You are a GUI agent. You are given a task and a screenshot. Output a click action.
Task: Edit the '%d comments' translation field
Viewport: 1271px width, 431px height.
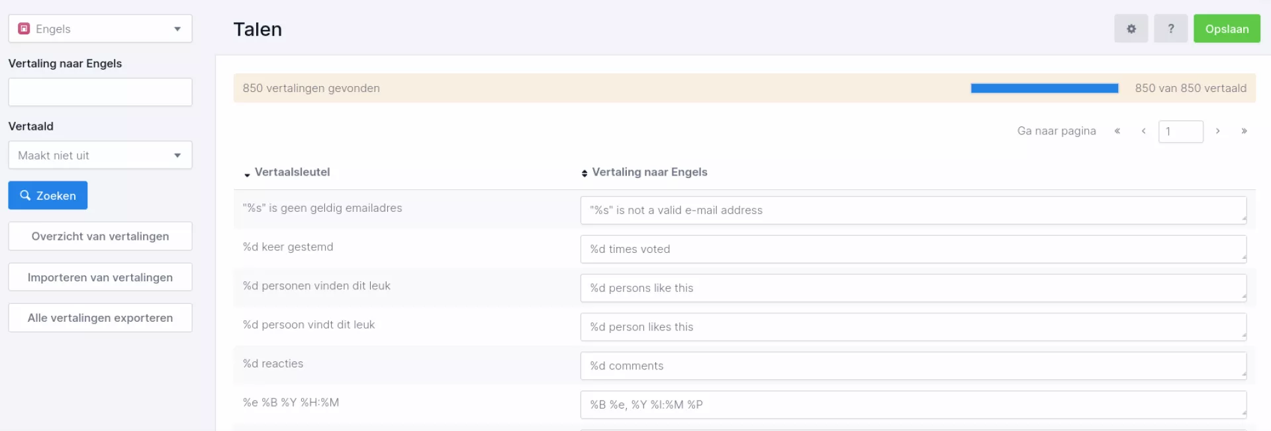(913, 365)
